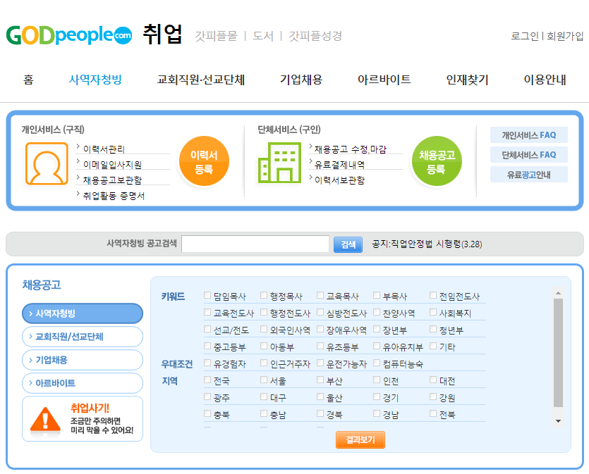The width and height of the screenshot is (589, 474).
Task: Click the 사역자청빙 공고검색 input field
Action: point(255,244)
